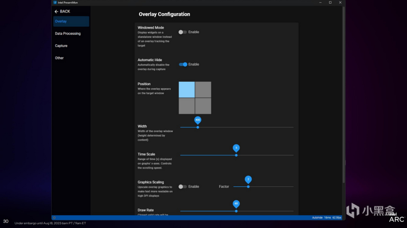Click the 16ms status bar readout
This screenshot has height=228, width=407.
[327, 217]
